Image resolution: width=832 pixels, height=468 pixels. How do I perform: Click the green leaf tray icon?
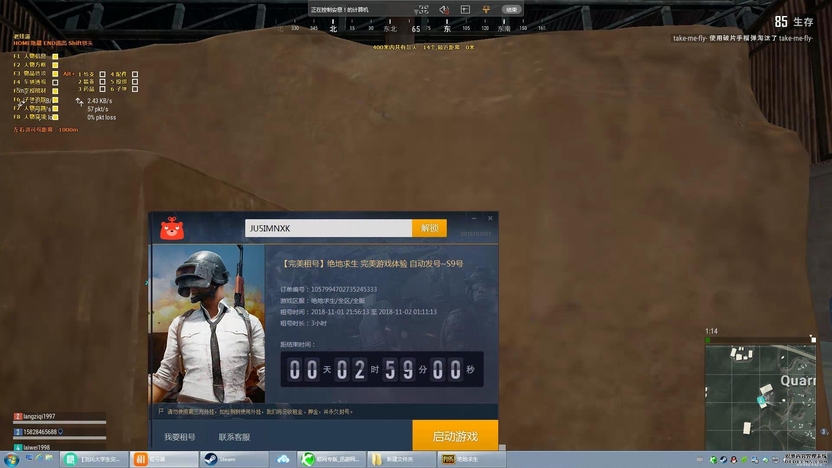pyautogui.click(x=744, y=460)
